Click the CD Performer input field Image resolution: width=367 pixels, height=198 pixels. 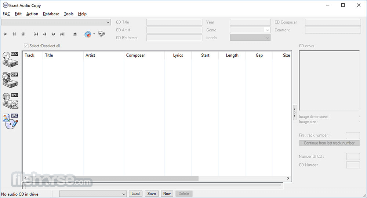[x=174, y=38]
